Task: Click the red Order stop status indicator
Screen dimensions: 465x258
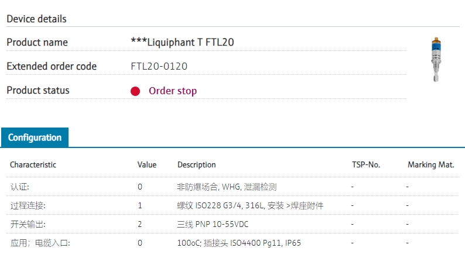Action: point(135,91)
